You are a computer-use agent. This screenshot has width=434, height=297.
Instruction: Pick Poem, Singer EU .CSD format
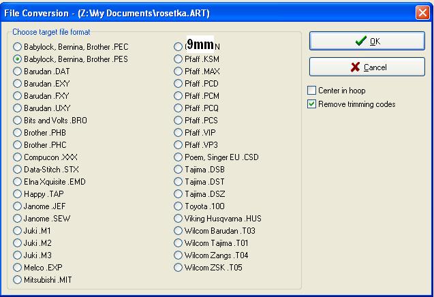(178, 157)
